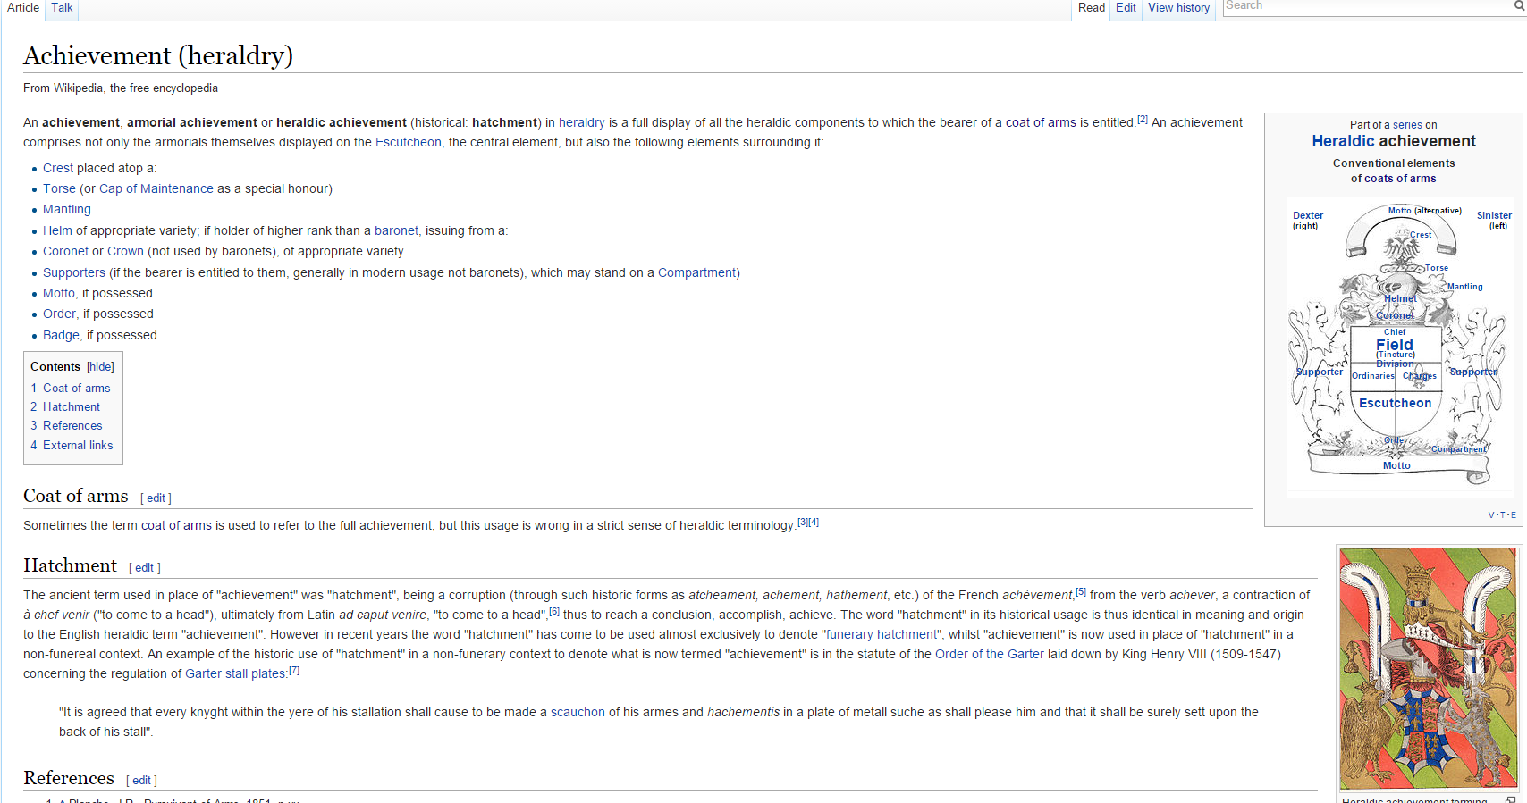Edit the References section
The image size is (1527, 803).
click(141, 781)
